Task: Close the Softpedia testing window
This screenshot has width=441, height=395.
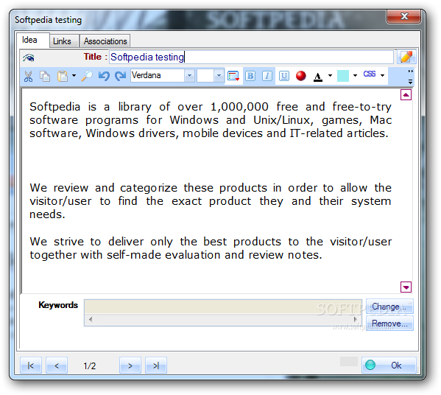Action: pyautogui.click(x=404, y=16)
